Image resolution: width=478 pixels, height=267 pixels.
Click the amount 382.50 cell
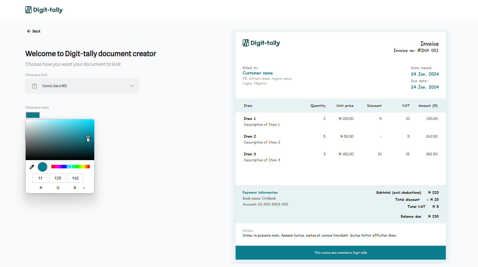pos(432,154)
